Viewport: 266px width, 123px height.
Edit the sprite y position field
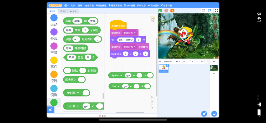[197, 61]
